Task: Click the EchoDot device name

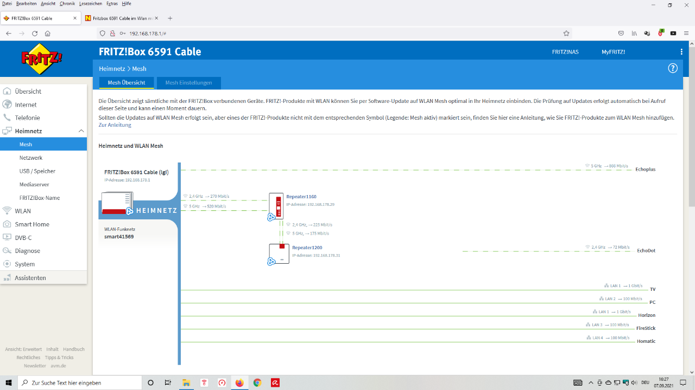Action: [646, 250]
